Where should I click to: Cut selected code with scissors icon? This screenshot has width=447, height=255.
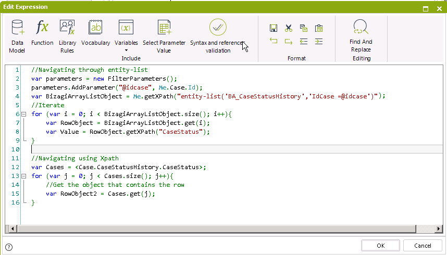289,28
